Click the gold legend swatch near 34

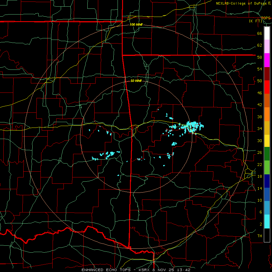pos(267,128)
